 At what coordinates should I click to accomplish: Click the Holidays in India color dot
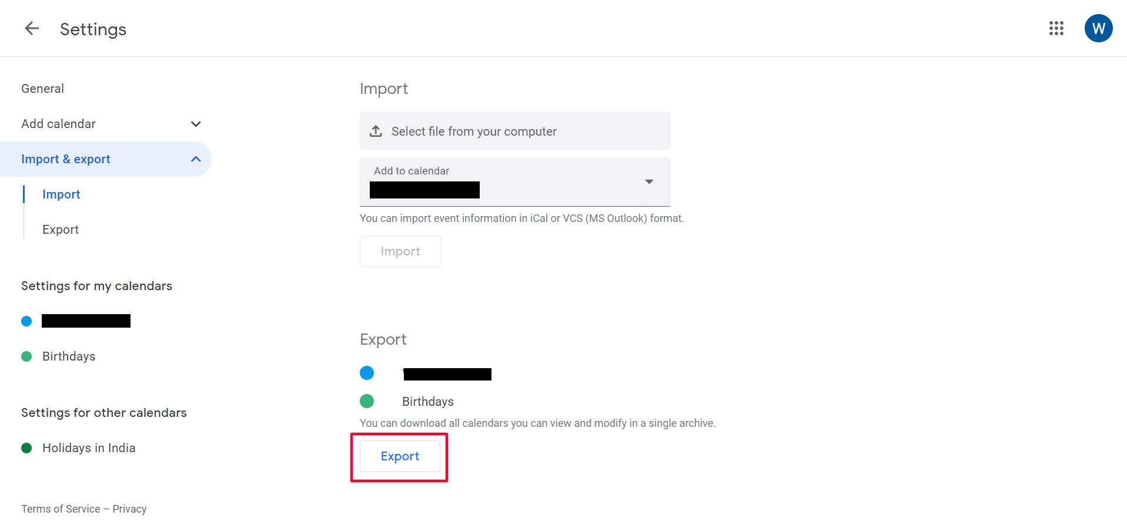pyautogui.click(x=26, y=448)
